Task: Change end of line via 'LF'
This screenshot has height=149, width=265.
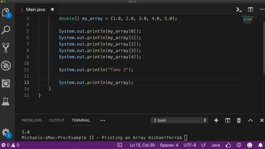Action: coord(204,145)
